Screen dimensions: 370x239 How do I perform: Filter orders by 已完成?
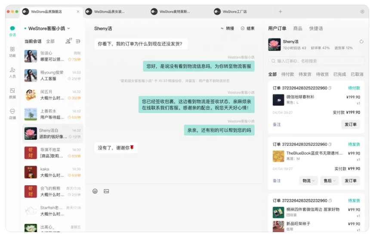(x=339, y=74)
